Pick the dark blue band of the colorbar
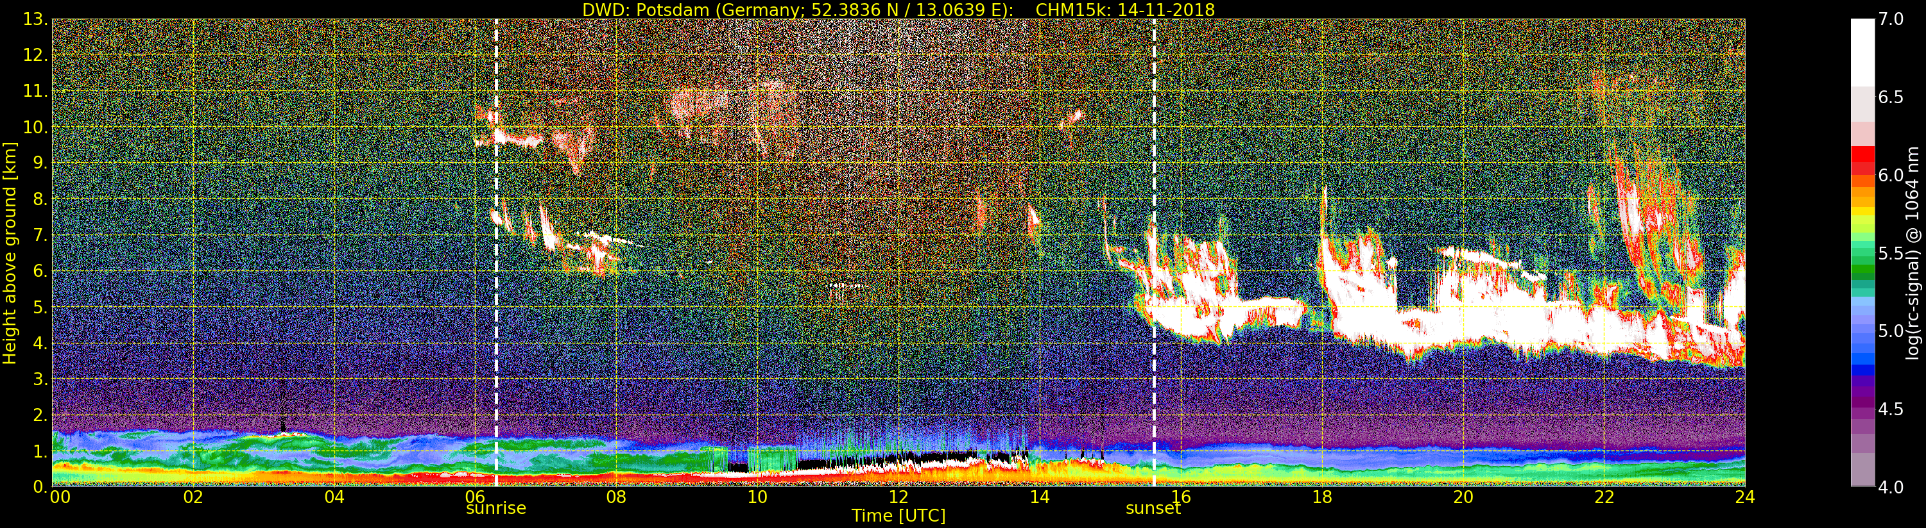Screen dimensions: 1926x528 (x=1862, y=369)
